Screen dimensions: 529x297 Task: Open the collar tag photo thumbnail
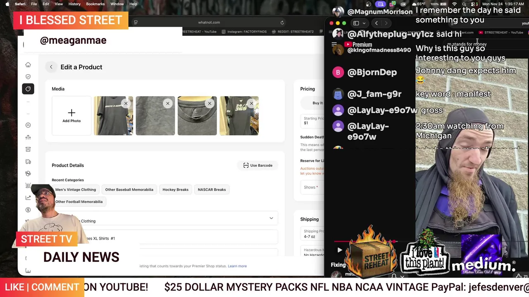click(197, 116)
